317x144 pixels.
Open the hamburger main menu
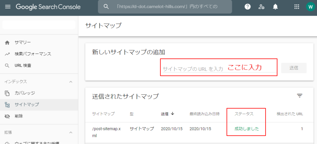coord(8,7)
